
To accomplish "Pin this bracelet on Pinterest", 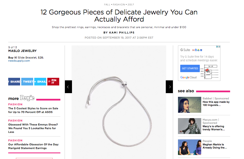I will [x=53, y=81].
